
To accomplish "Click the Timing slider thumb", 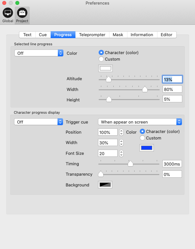I will click(x=130, y=164).
